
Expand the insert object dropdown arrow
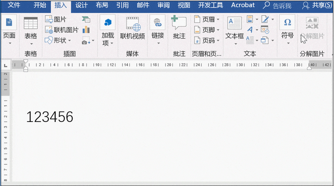click(273, 40)
